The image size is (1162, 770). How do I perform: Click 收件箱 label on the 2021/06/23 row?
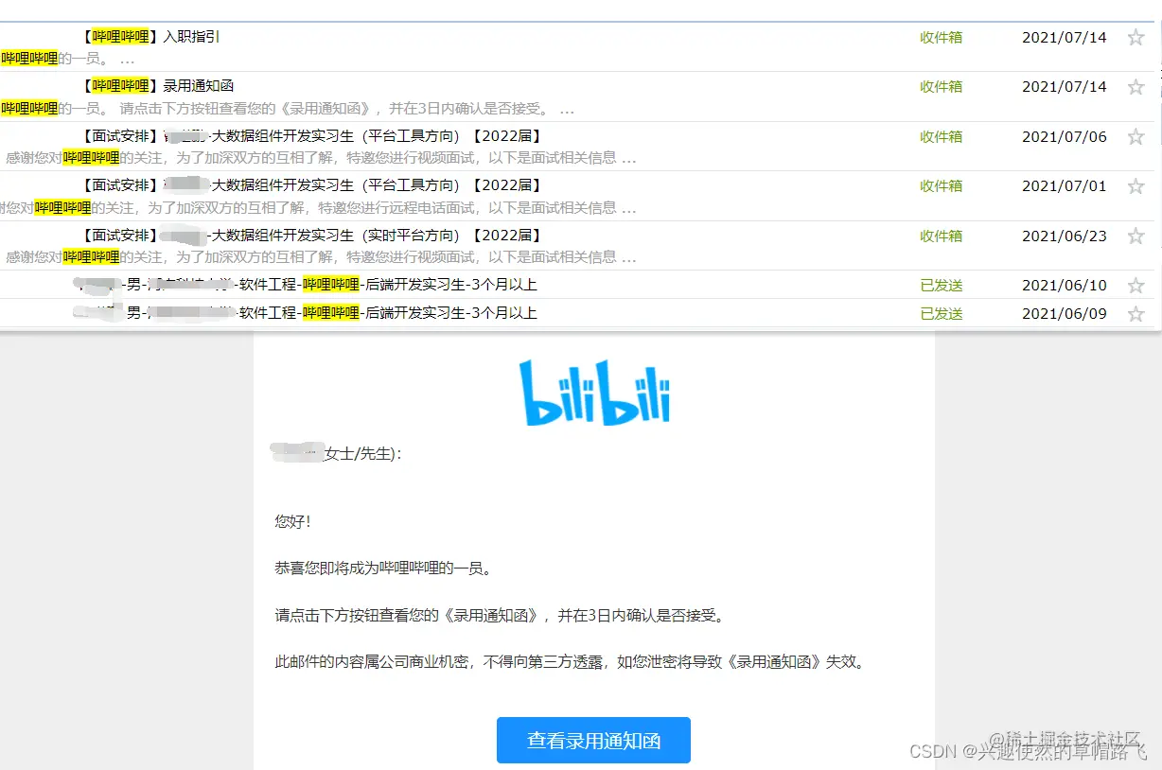pos(942,236)
